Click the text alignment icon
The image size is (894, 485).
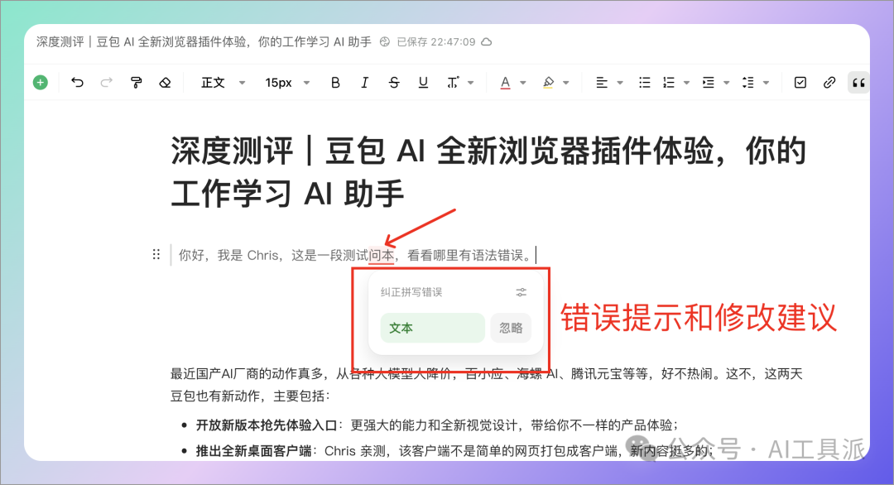coord(602,83)
